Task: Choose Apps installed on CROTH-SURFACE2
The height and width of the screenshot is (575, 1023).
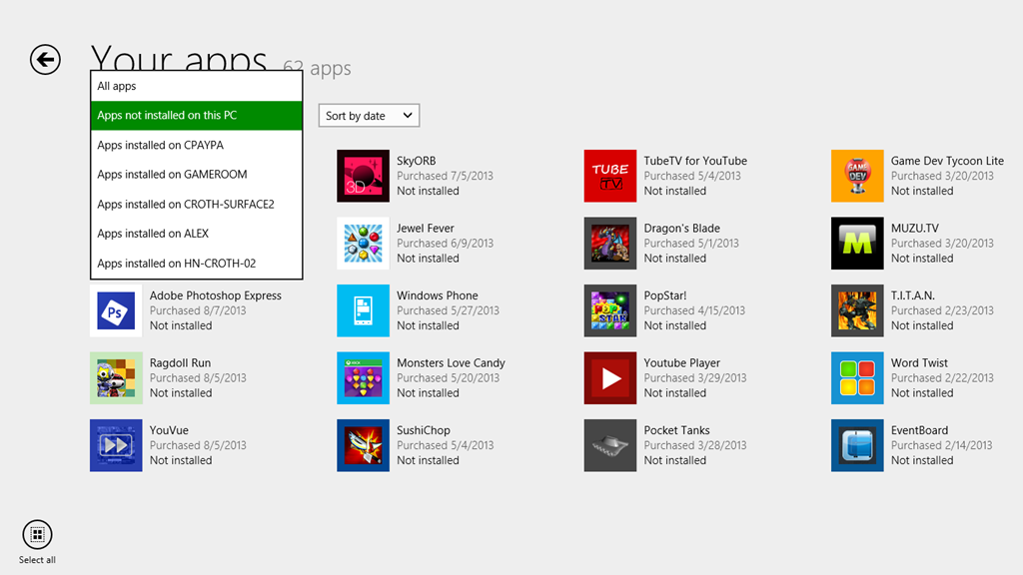Action: [197, 204]
